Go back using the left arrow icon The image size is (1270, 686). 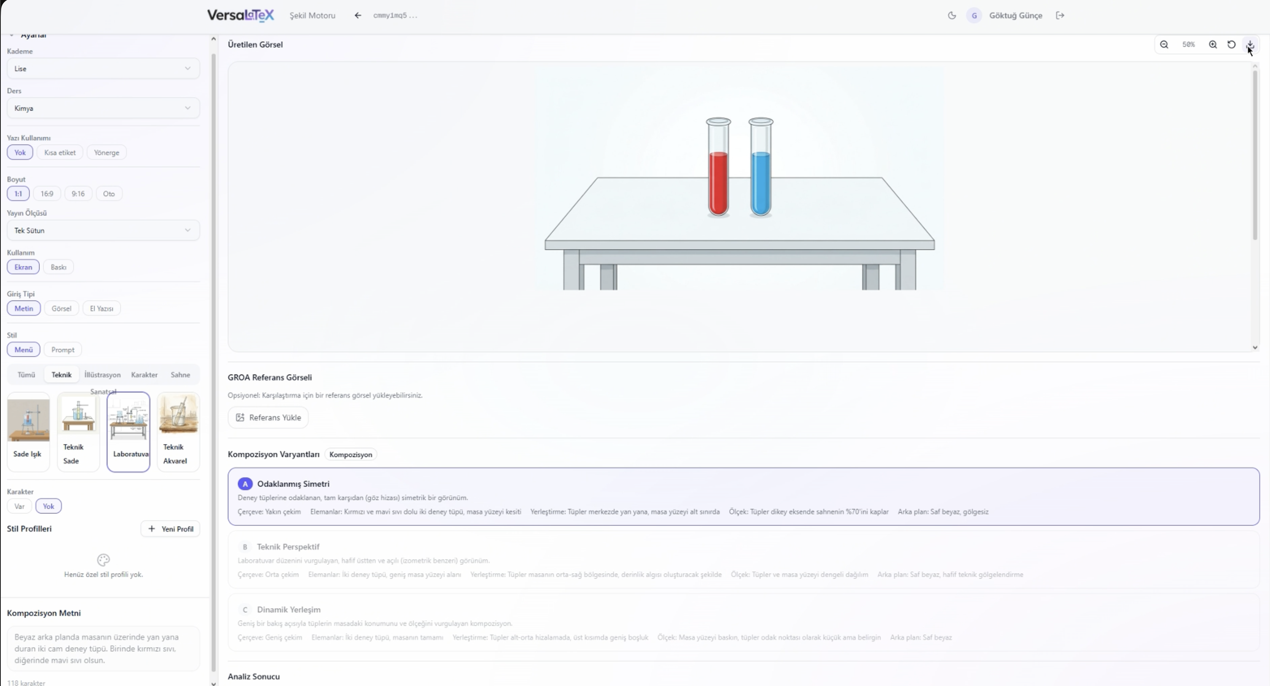pos(357,15)
